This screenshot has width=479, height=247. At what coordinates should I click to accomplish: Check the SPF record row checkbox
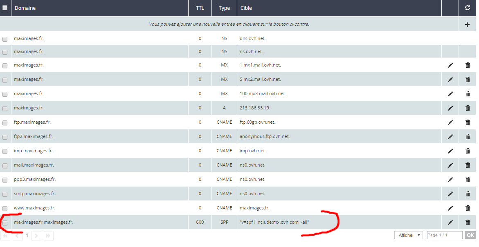click(x=5, y=223)
